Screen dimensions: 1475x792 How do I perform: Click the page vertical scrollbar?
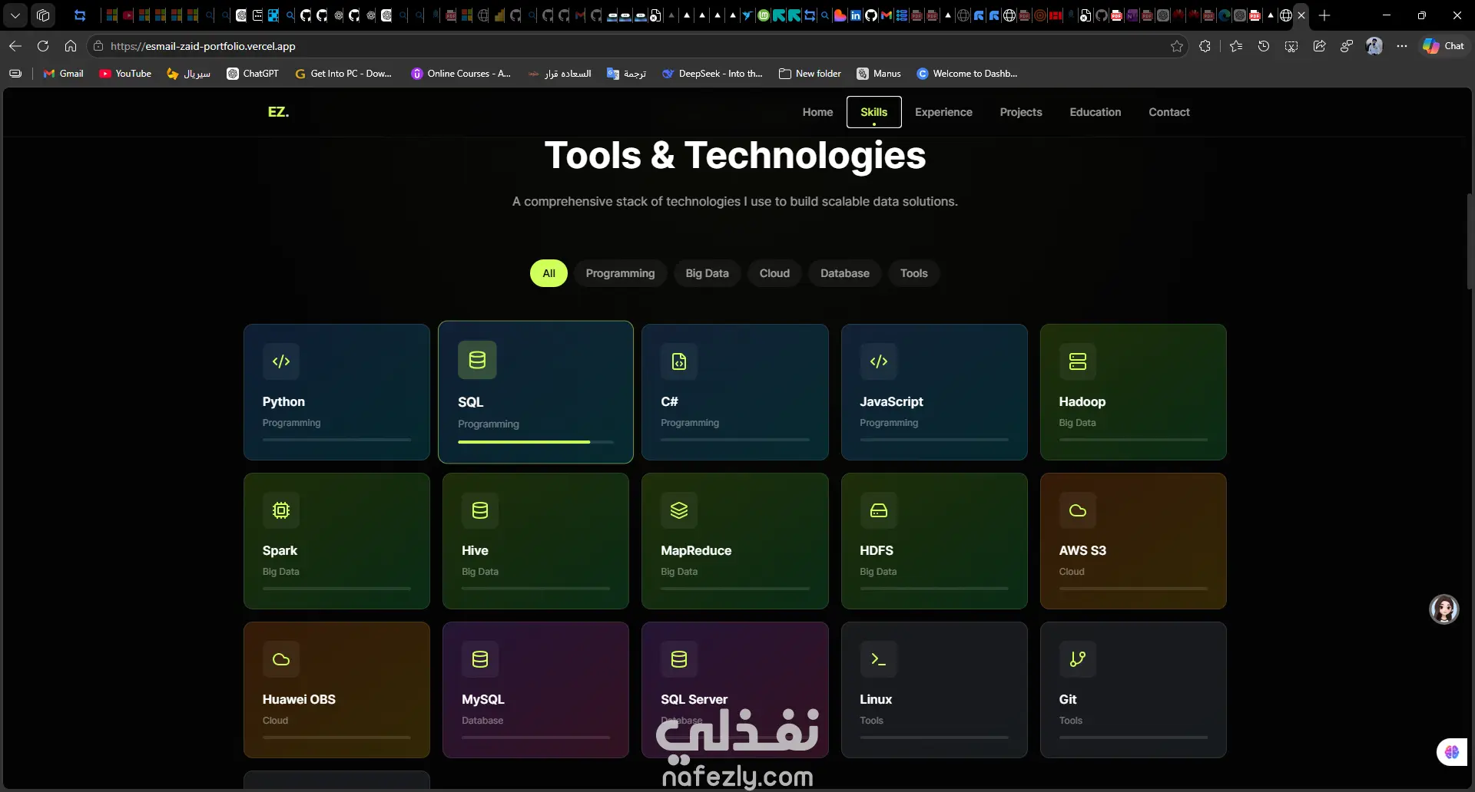[1470, 242]
